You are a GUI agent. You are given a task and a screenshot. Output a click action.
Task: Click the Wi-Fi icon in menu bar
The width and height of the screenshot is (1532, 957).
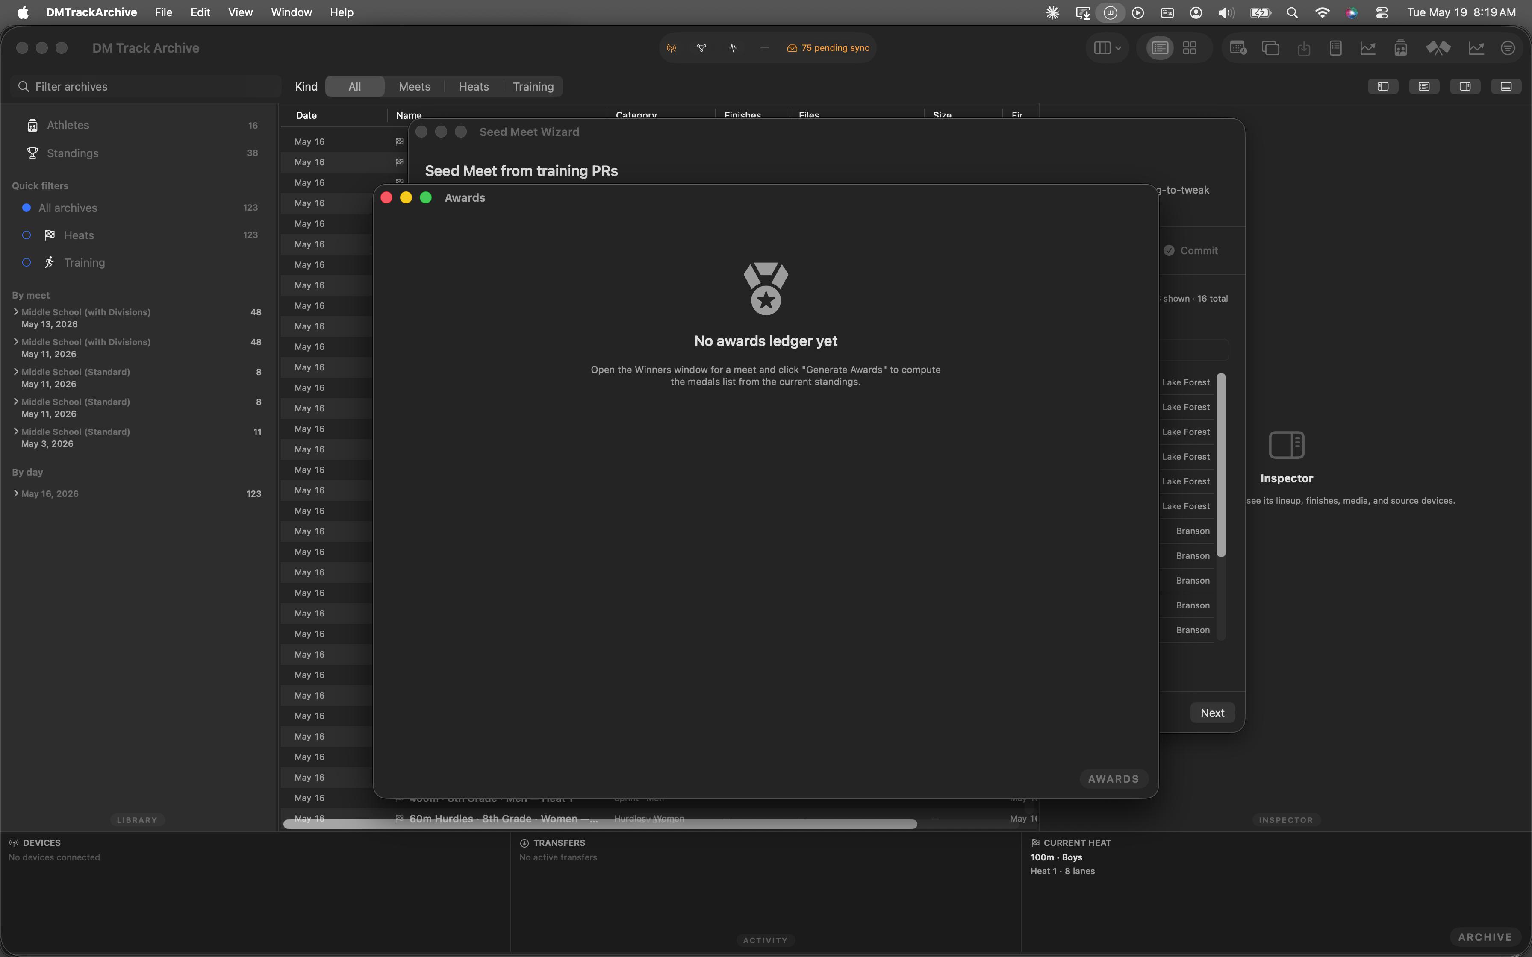1322,13
